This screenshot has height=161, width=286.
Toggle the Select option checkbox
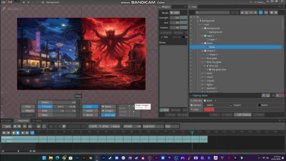tap(205, 105)
